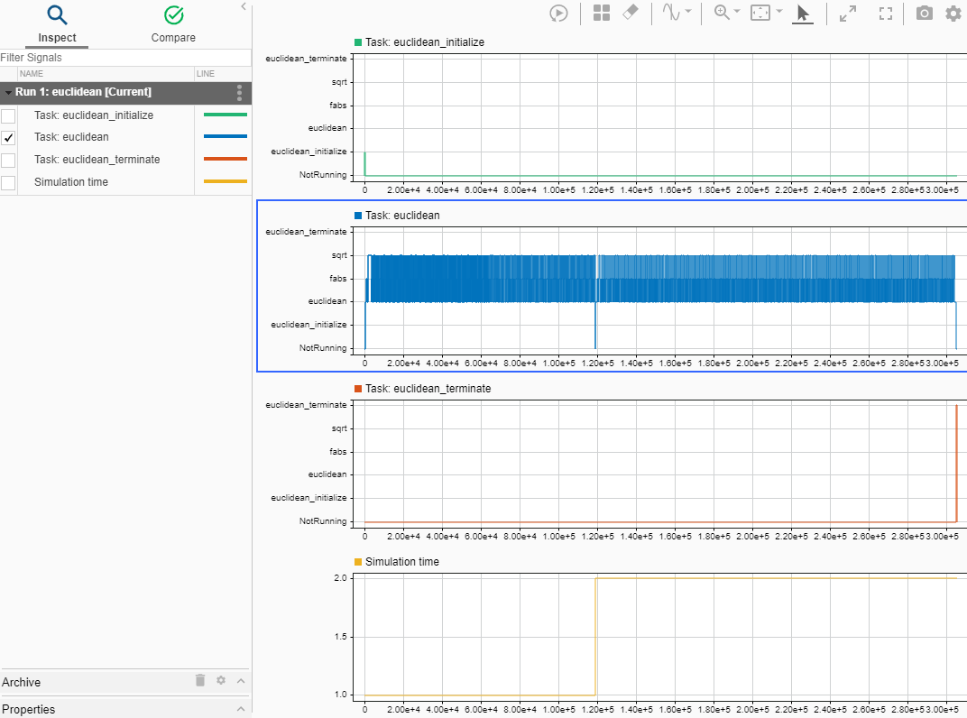
Task: Switch to the Compare tab
Action: pos(173,24)
